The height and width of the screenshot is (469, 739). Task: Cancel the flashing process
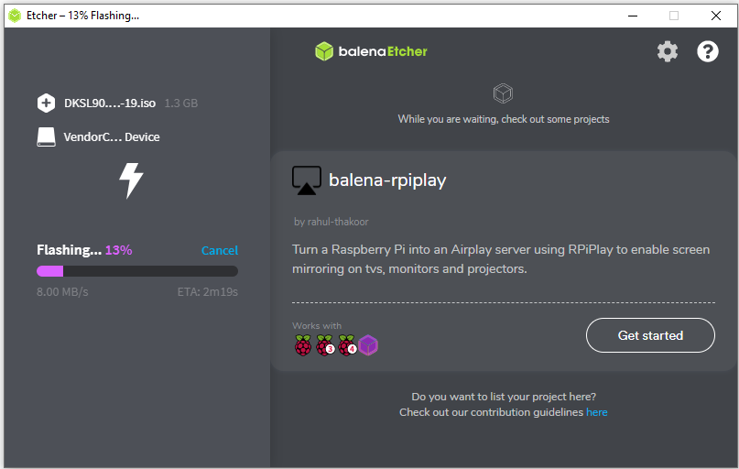pyautogui.click(x=219, y=250)
